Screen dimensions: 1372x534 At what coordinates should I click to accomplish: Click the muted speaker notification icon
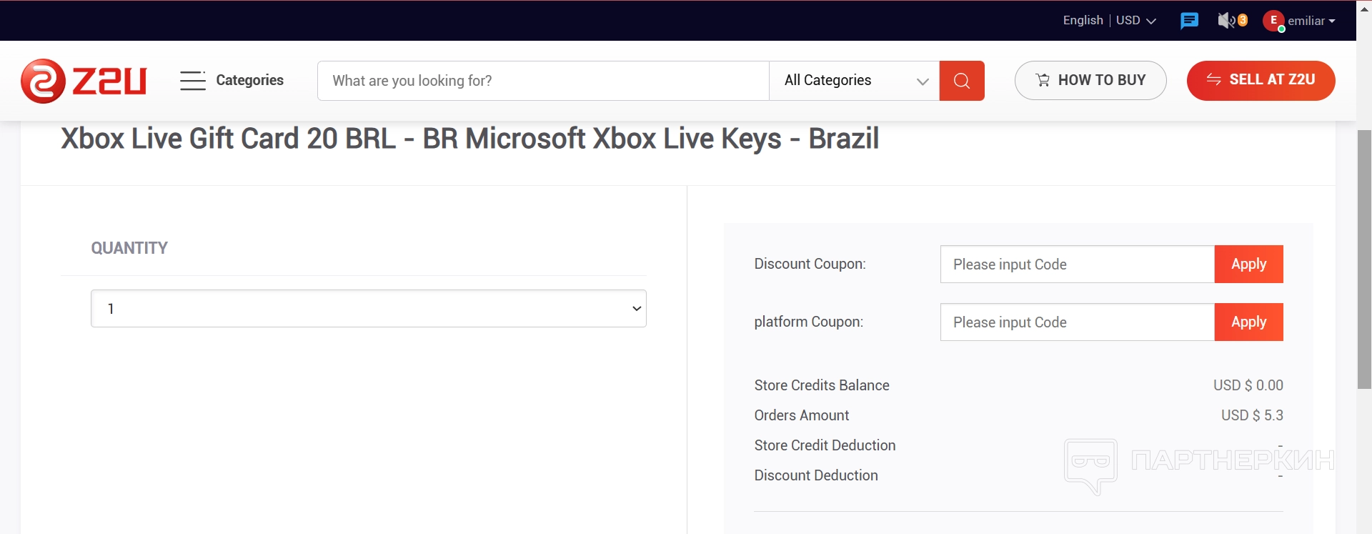(x=1227, y=21)
